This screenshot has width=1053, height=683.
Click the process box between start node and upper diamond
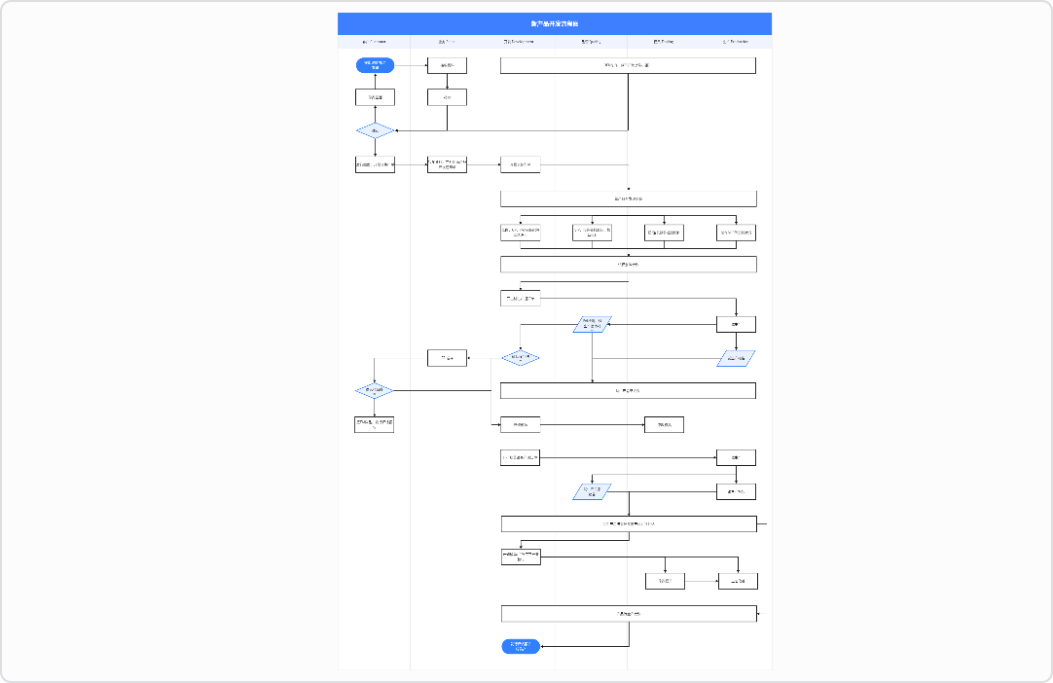click(x=375, y=97)
